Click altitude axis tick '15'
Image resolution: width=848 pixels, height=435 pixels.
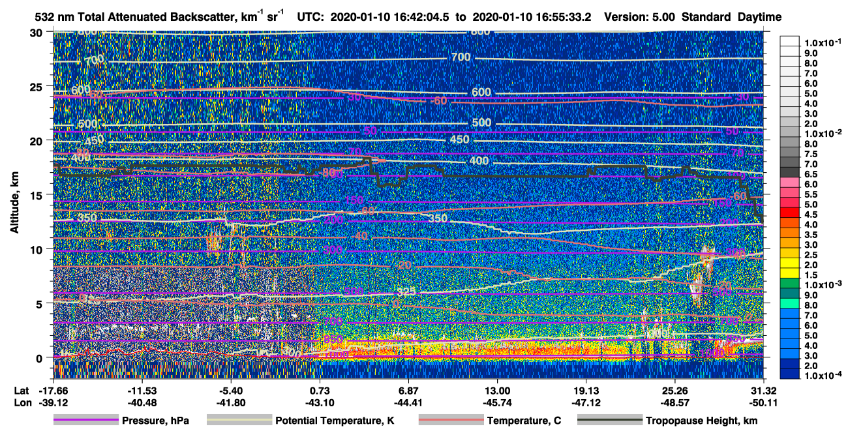tap(38, 195)
